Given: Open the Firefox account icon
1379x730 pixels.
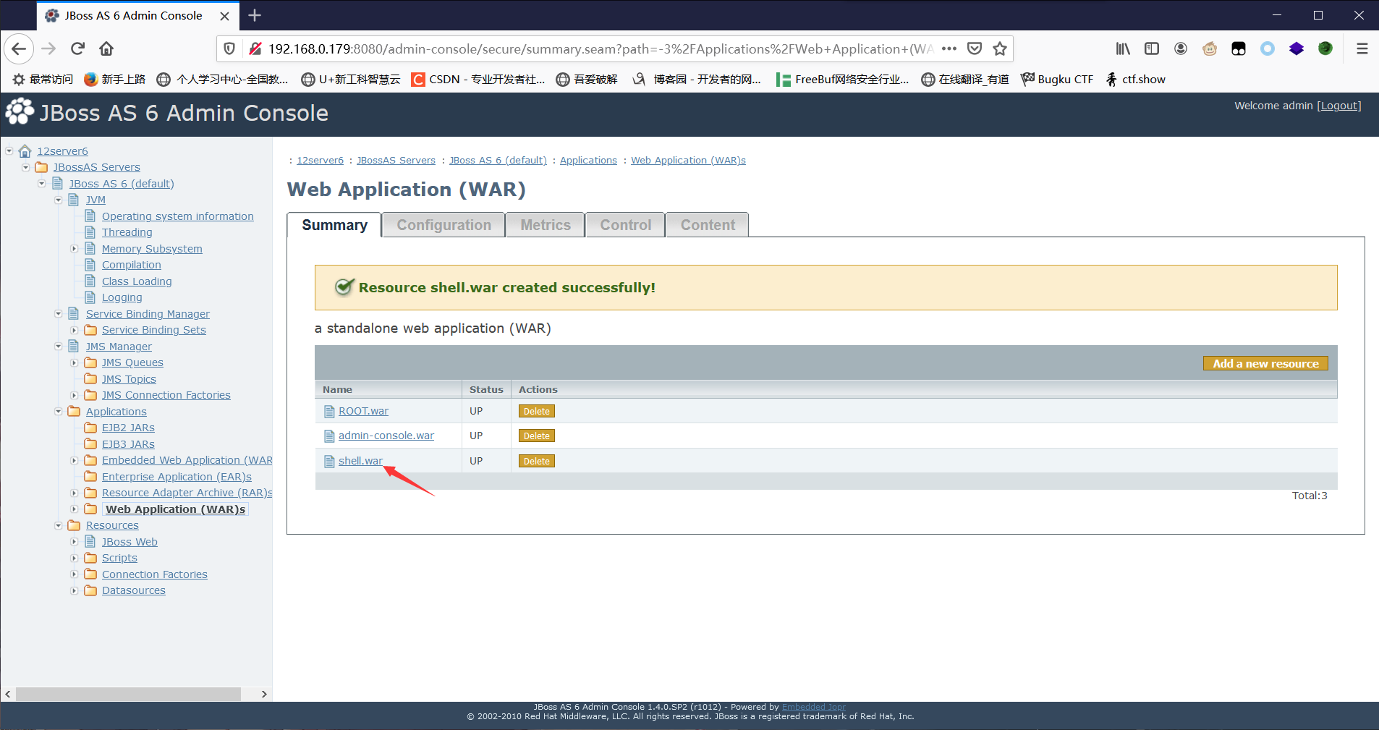Looking at the screenshot, I should pos(1181,48).
